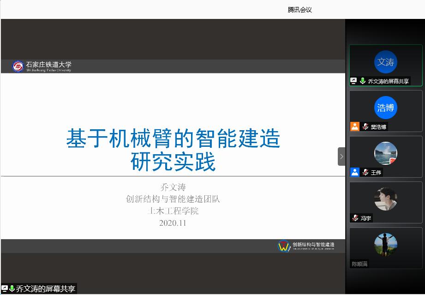Select 王伟's landscape avatar thumbnail
The image size is (425, 295).
385,153
